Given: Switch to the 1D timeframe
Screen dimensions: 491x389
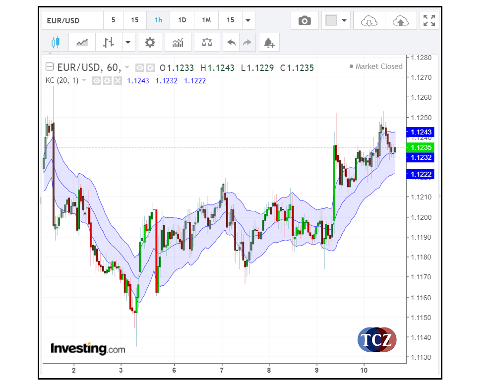Looking at the screenshot, I should pos(182,20).
